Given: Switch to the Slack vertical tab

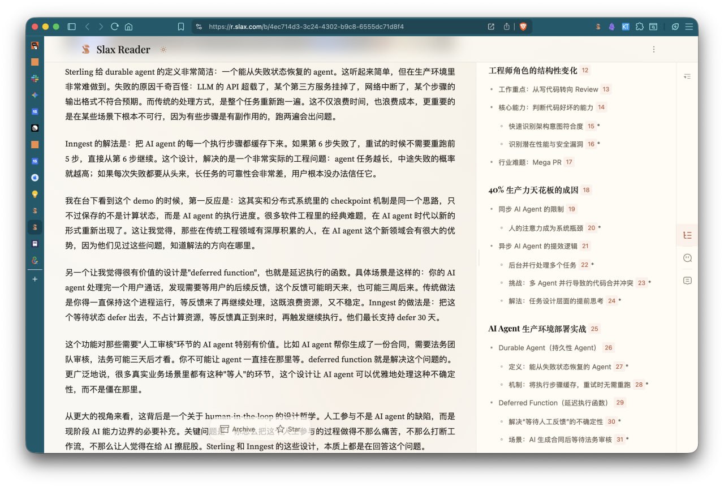Looking at the screenshot, I should pyautogui.click(x=35, y=79).
